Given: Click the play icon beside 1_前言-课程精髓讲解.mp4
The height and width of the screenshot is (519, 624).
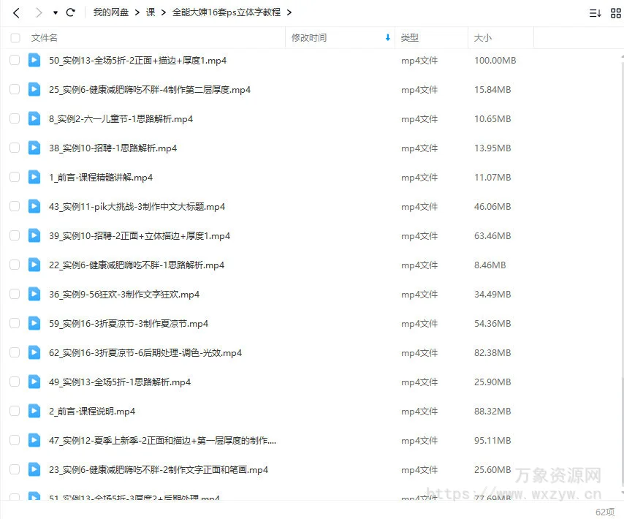Looking at the screenshot, I should point(34,177).
